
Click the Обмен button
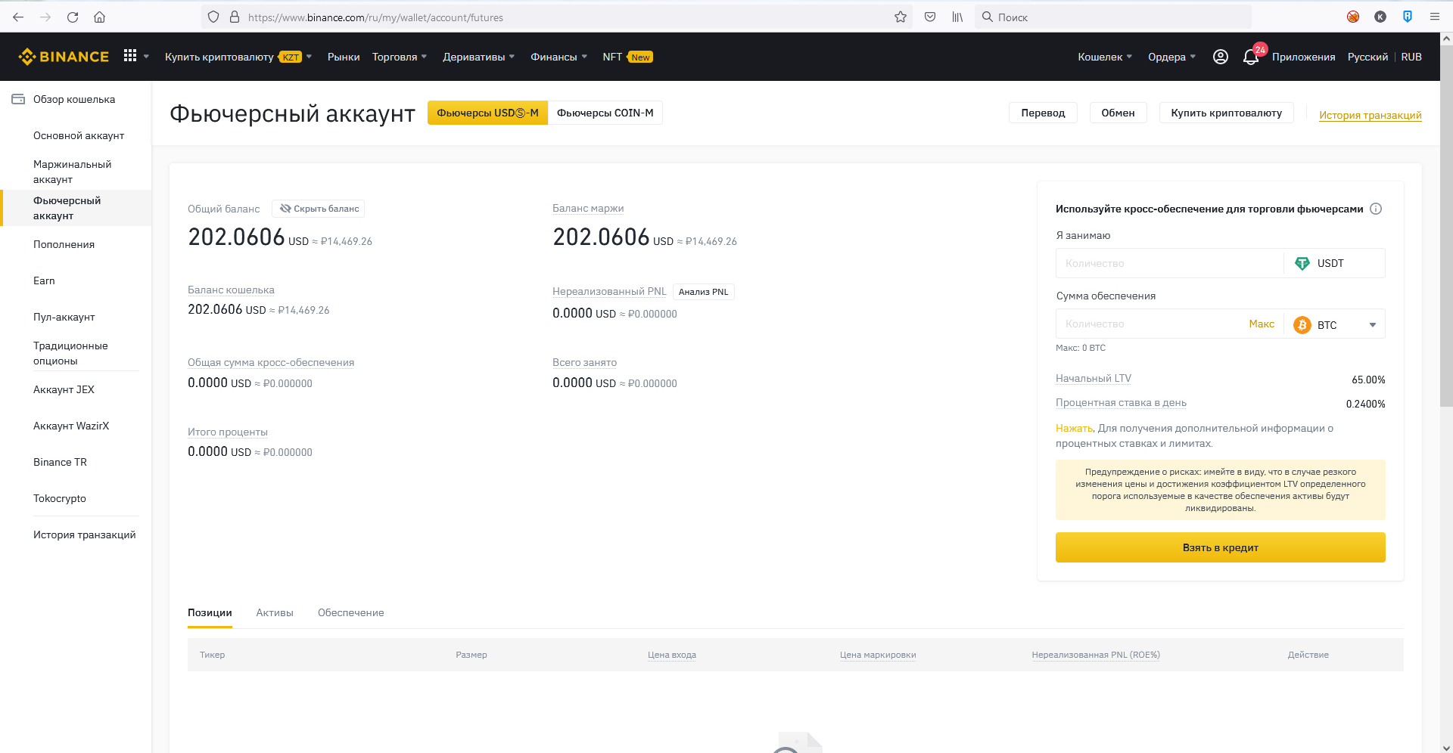click(x=1118, y=113)
